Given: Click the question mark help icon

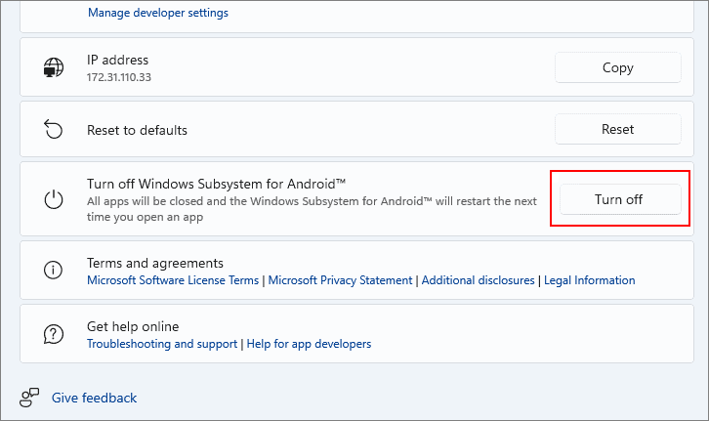Looking at the screenshot, I should [54, 334].
